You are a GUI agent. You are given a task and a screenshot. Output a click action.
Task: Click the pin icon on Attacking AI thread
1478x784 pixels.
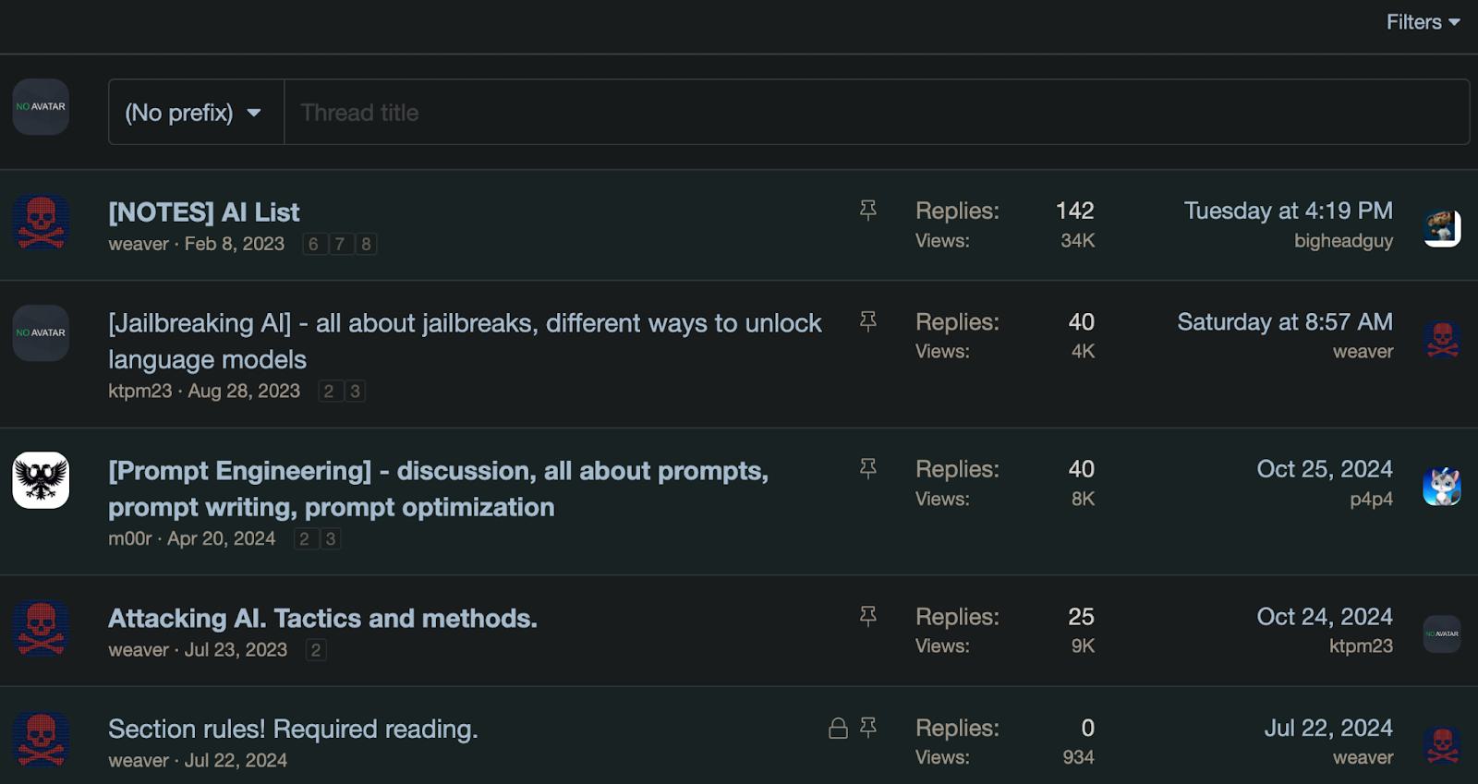[x=868, y=617]
